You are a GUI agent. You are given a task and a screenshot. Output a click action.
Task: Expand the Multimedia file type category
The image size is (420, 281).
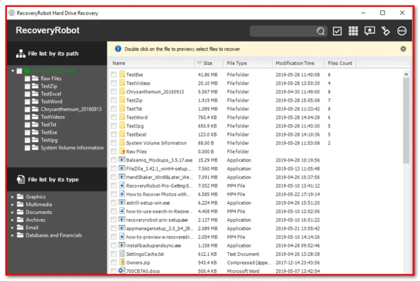tap(12, 205)
